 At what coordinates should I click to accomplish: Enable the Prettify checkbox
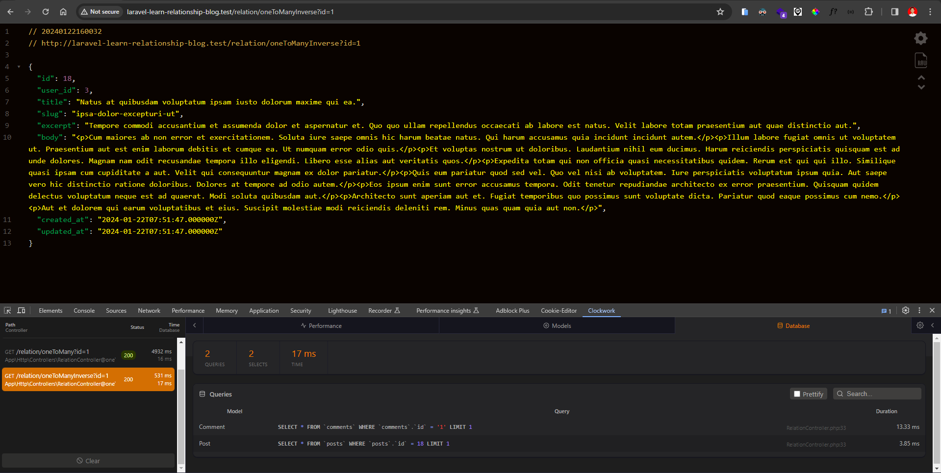pyautogui.click(x=797, y=394)
